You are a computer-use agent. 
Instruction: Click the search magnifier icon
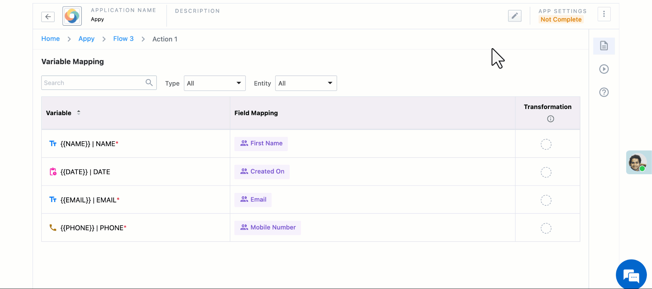149,83
